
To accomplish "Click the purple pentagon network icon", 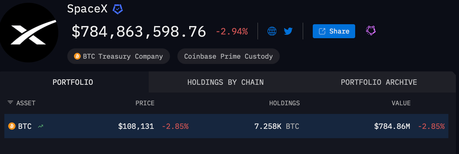I will coord(370,30).
